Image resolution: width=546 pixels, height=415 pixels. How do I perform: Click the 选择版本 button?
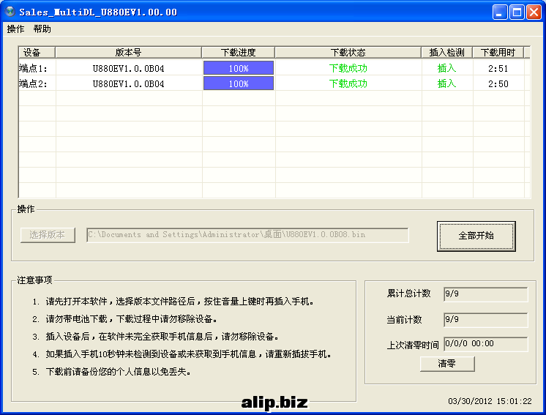coord(48,235)
